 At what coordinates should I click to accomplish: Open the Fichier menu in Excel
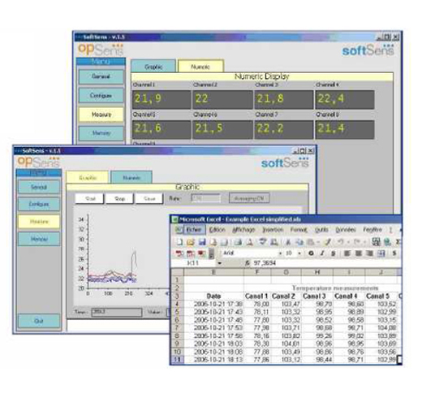pyautogui.click(x=194, y=230)
